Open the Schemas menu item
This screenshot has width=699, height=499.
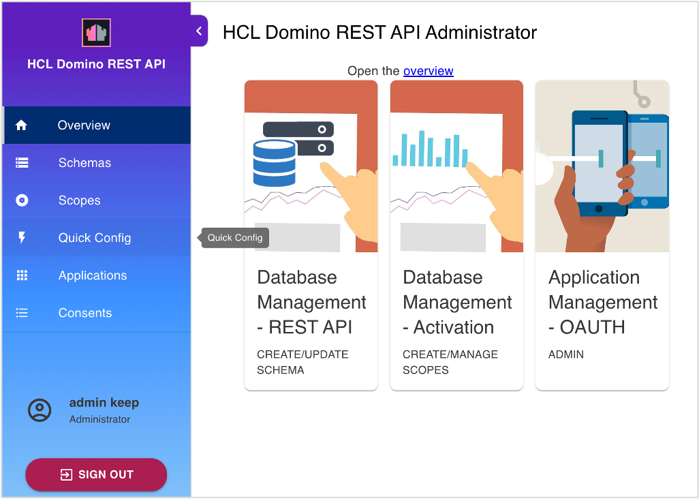[x=97, y=163]
